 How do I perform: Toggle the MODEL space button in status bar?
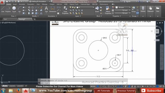[x=93, y=86]
